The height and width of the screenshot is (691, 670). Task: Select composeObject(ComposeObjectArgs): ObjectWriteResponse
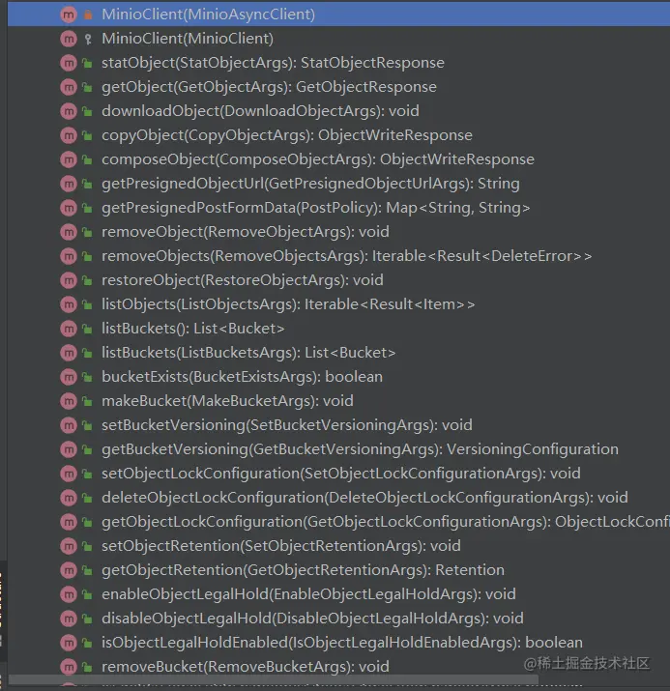point(318,159)
